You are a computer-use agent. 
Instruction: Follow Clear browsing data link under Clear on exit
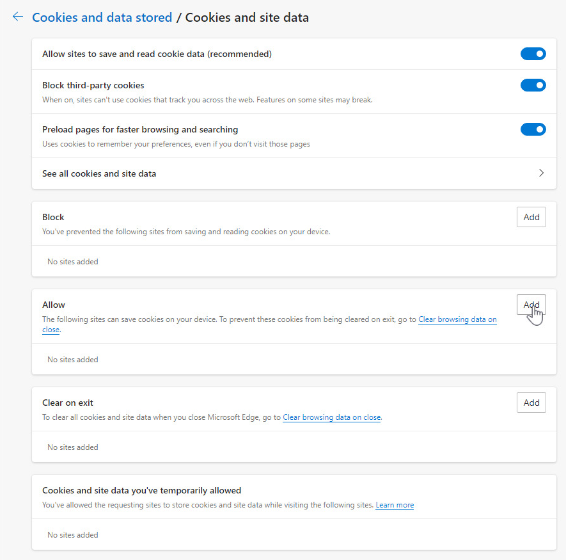click(331, 417)
